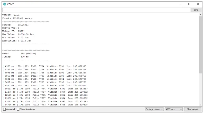The image size is (204, 114).
Task: Click the reading at 4370 ms
Action: (x=44, y=66)
